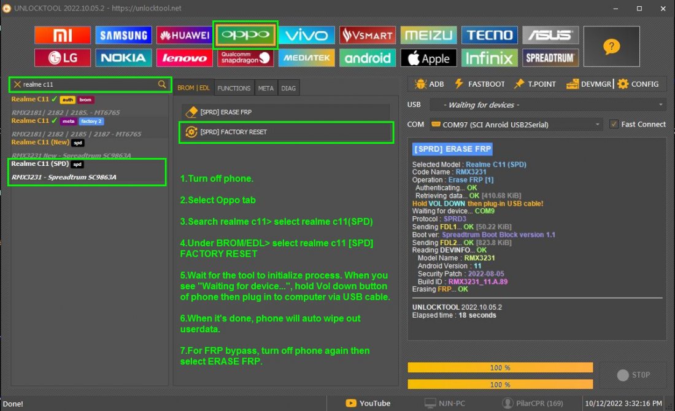Run [SPRD] FACTORY RESET
The height and width of the screenshot is (411, 675).
coord(287,132)
